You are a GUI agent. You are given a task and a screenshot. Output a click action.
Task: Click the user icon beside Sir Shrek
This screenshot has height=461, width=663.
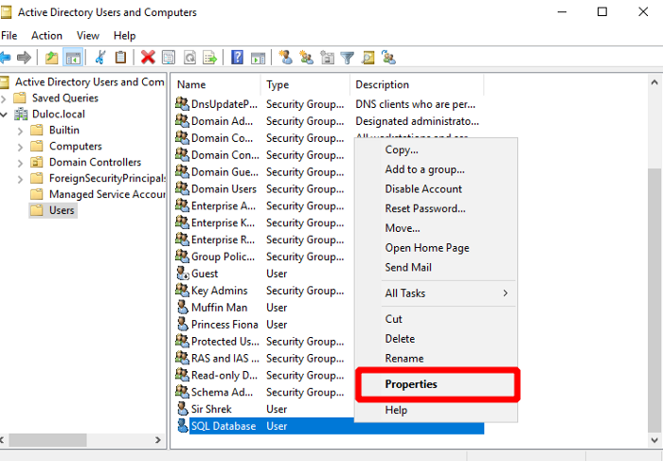coord(183,409)
